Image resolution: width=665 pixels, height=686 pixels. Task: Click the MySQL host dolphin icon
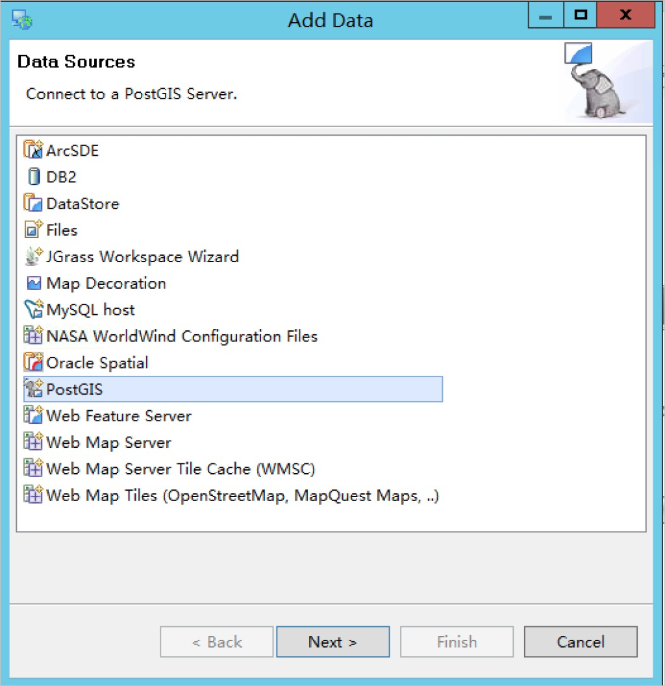click(33, 309)
